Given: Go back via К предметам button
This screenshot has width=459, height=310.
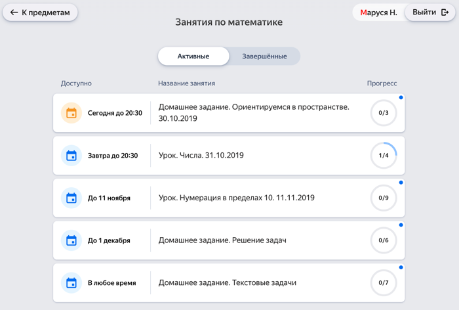Looking at the screenshot, I should coord(40,12).
